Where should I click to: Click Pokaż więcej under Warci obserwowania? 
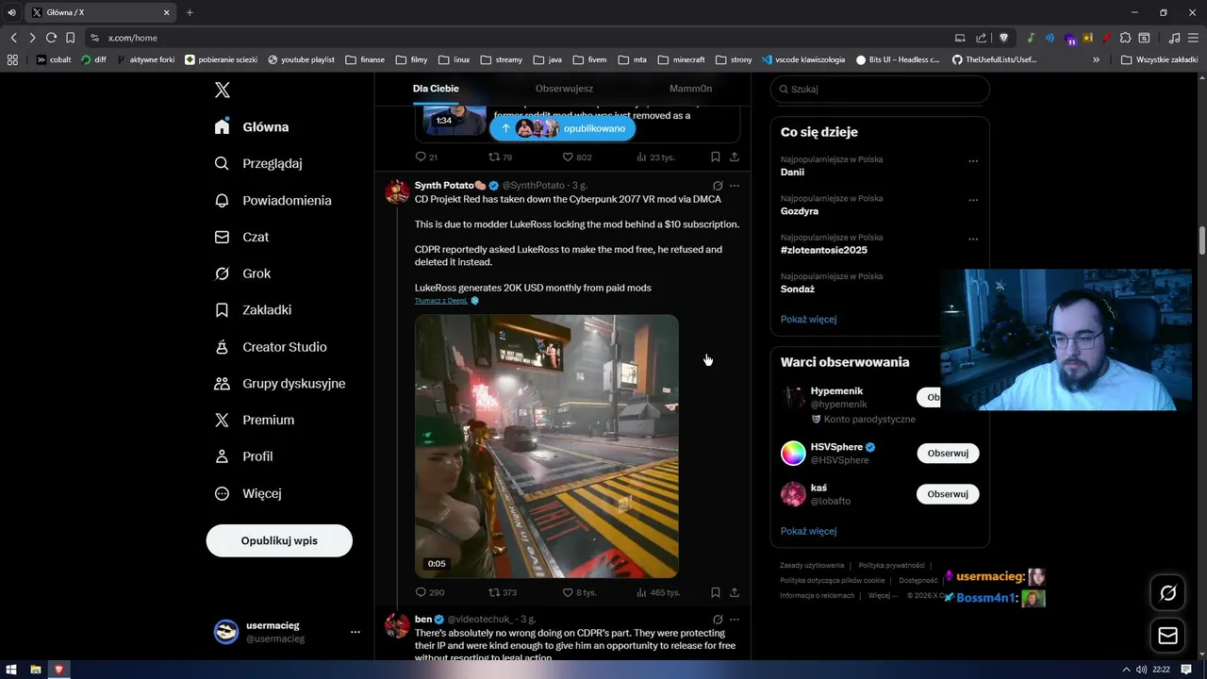(808, 531)
